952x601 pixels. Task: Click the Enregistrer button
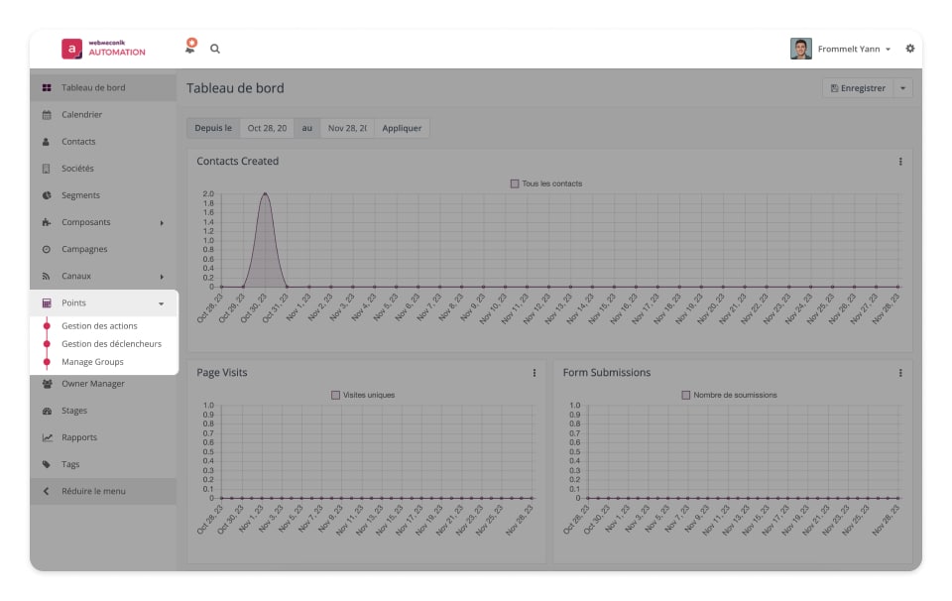coord(858,88)
